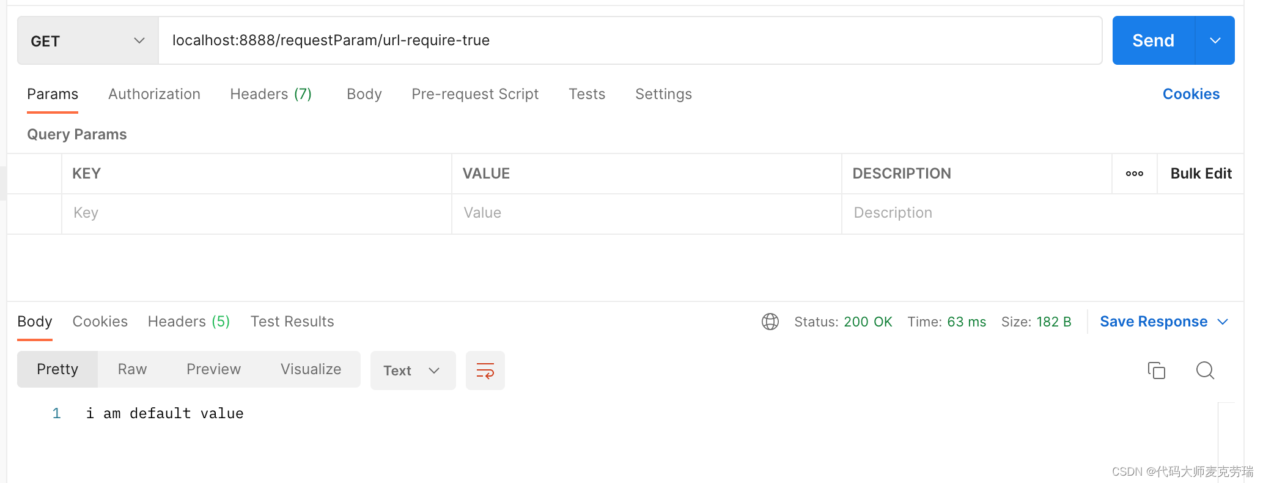Click the request URL input field
Image resolution: width=1263 pixels, height=483 pixels.
(630, 40)
